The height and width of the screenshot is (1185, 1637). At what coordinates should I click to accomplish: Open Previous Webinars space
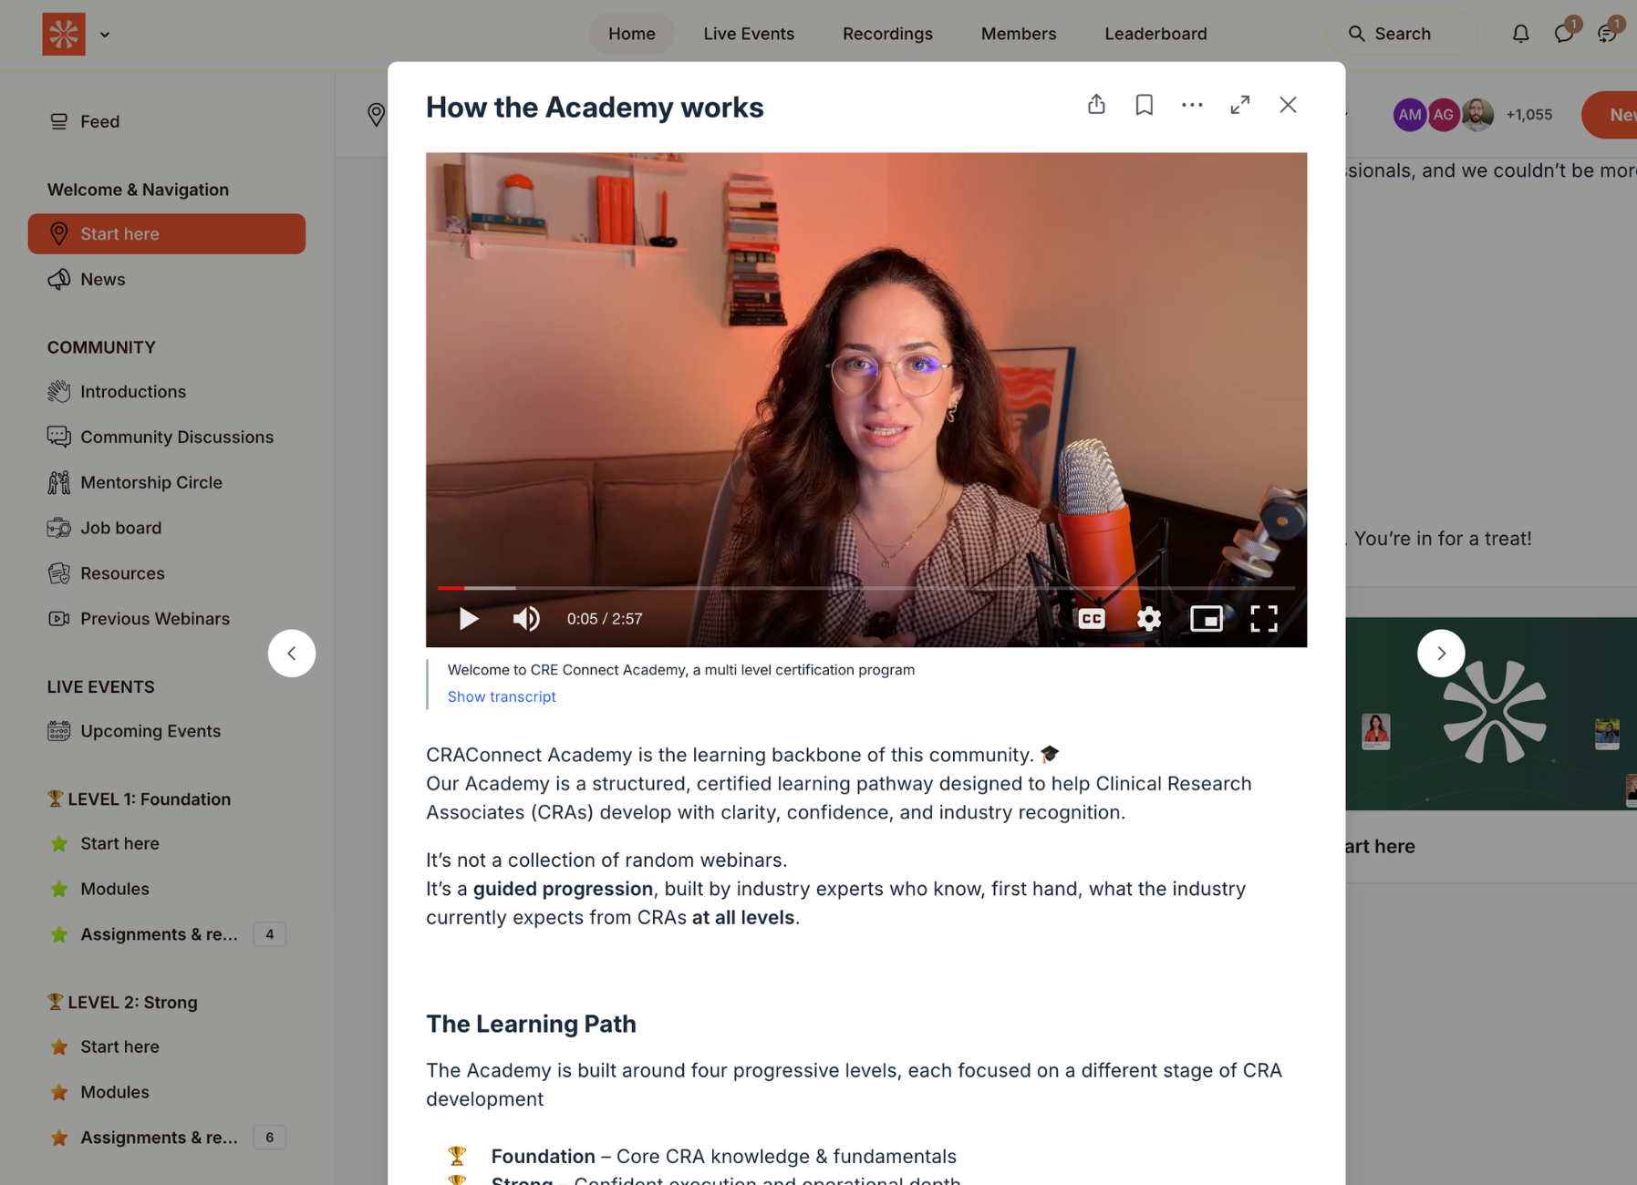(167, 619)
